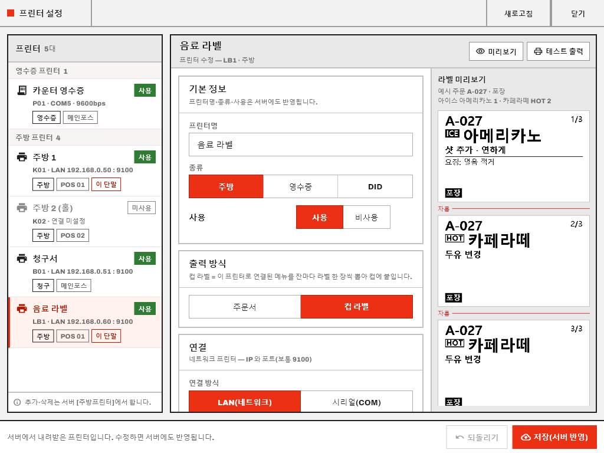Click the first label preview 1/3 아메리카노
604x453 pixels.
514,156
